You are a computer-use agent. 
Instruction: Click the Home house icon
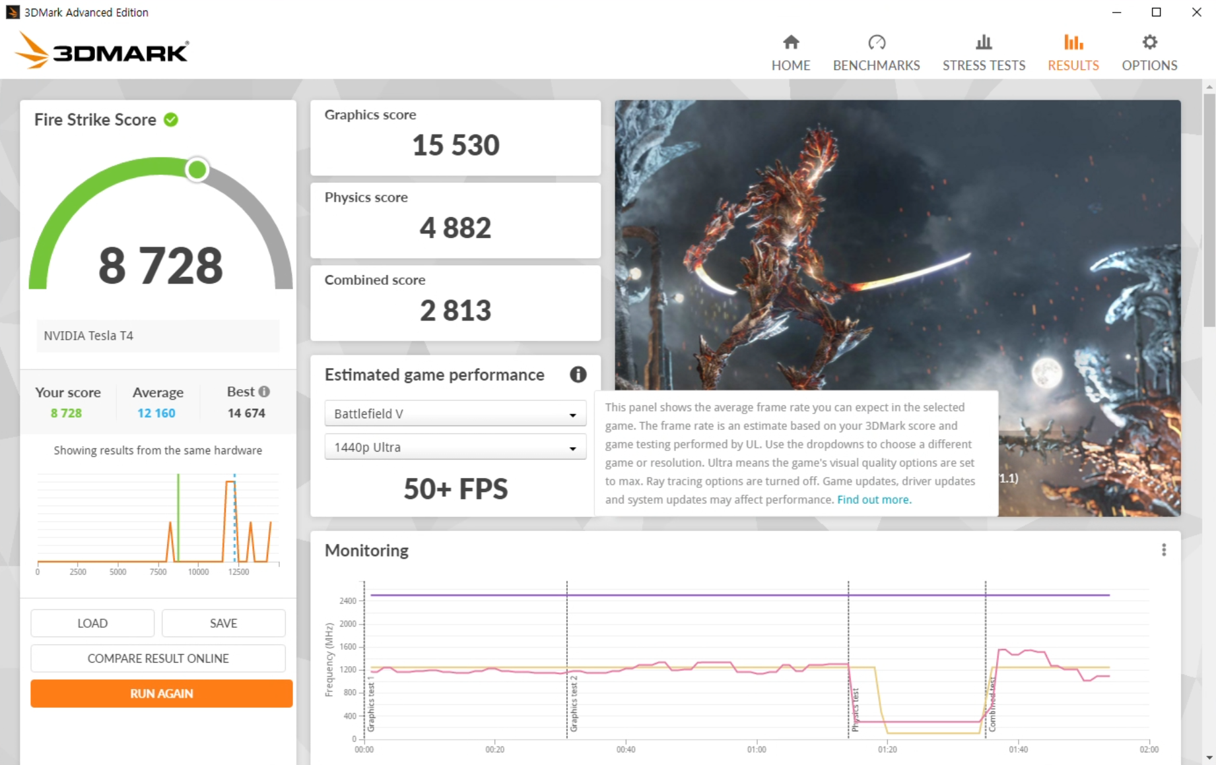(791, 42)
